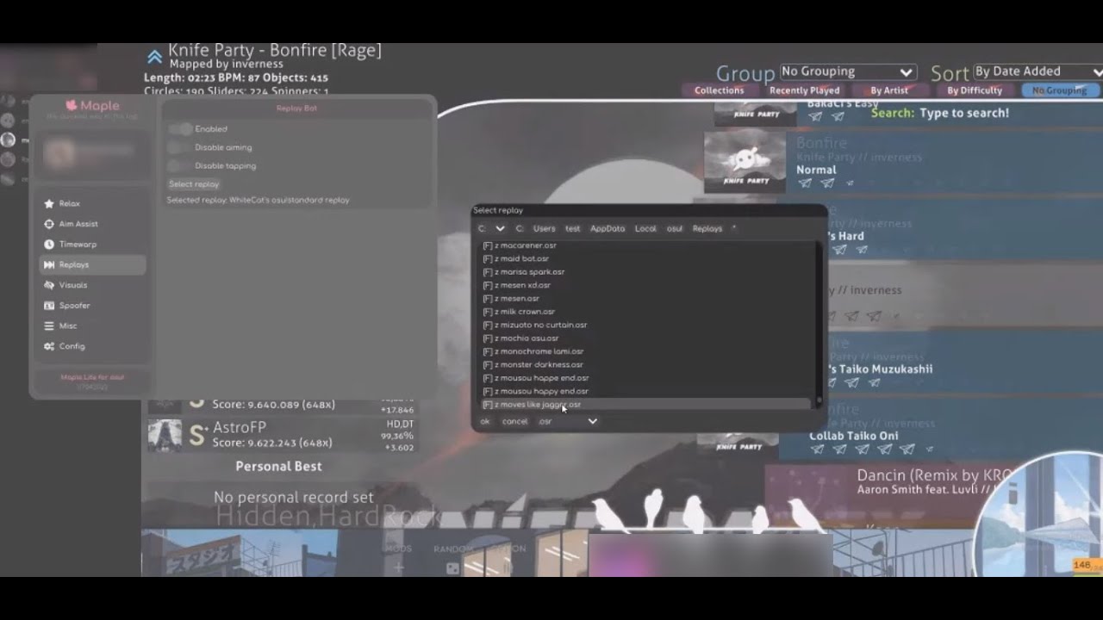This screenshot has height=620, width=1103.
Task: Switch to the Recently Played tab
Action: click(x=804, y=90)
